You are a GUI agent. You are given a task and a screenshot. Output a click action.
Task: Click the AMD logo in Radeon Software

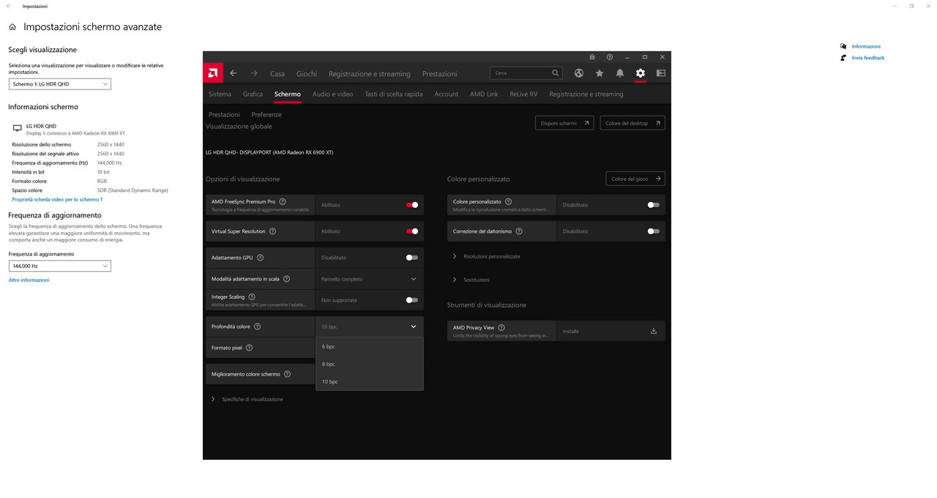(x=212, y=73)
